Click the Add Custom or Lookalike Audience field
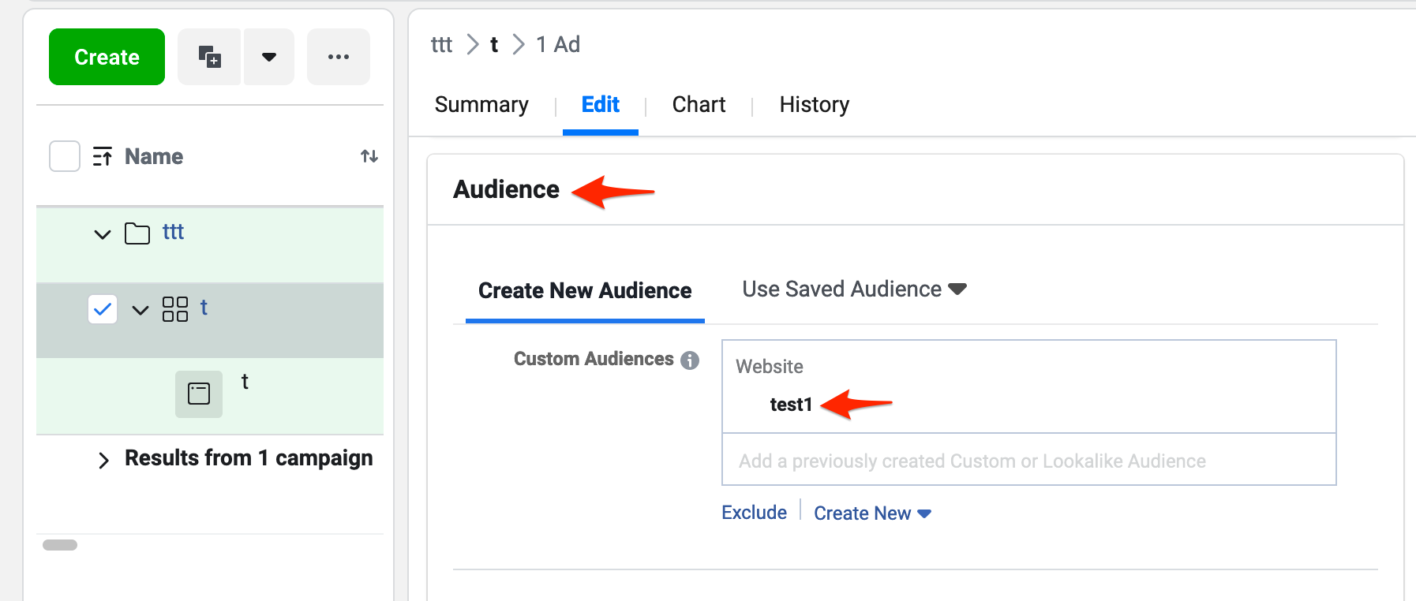1416x601 pixels. pos(1029,461)
